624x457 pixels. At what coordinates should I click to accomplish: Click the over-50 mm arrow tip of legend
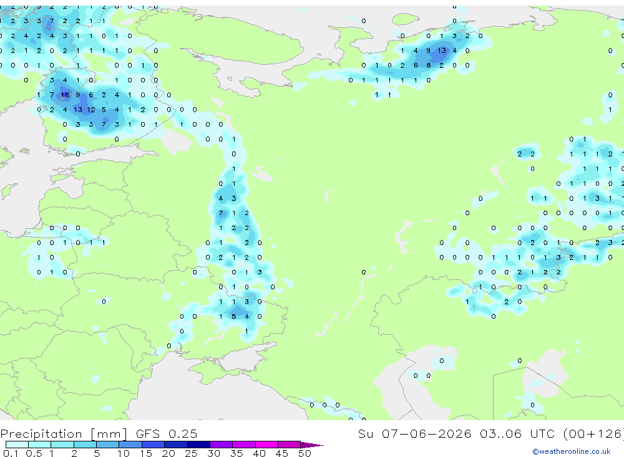point(311,445)
